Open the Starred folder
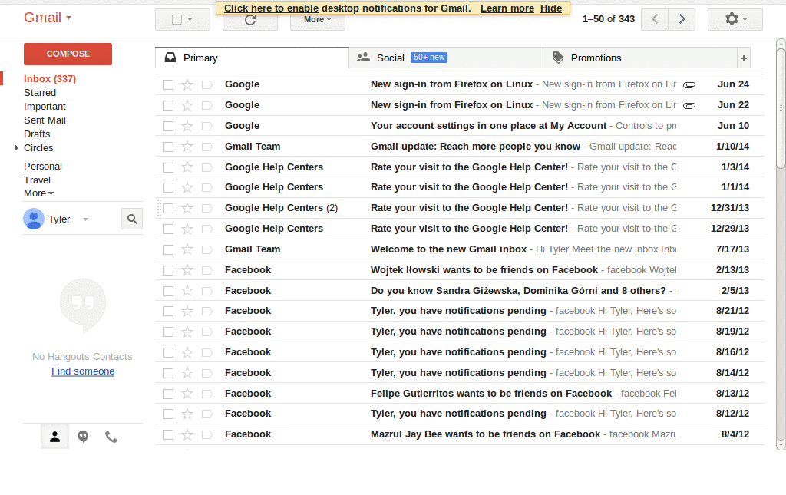Viewport: 786px width, 495px height. (x=40, y=93)
